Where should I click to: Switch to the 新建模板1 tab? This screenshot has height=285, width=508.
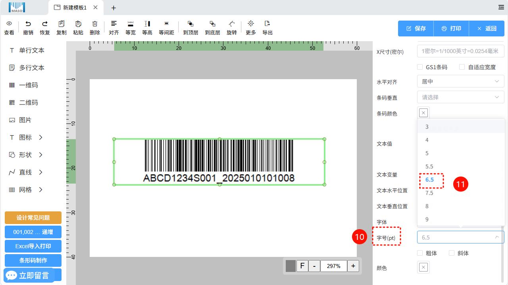click(75, 8)
